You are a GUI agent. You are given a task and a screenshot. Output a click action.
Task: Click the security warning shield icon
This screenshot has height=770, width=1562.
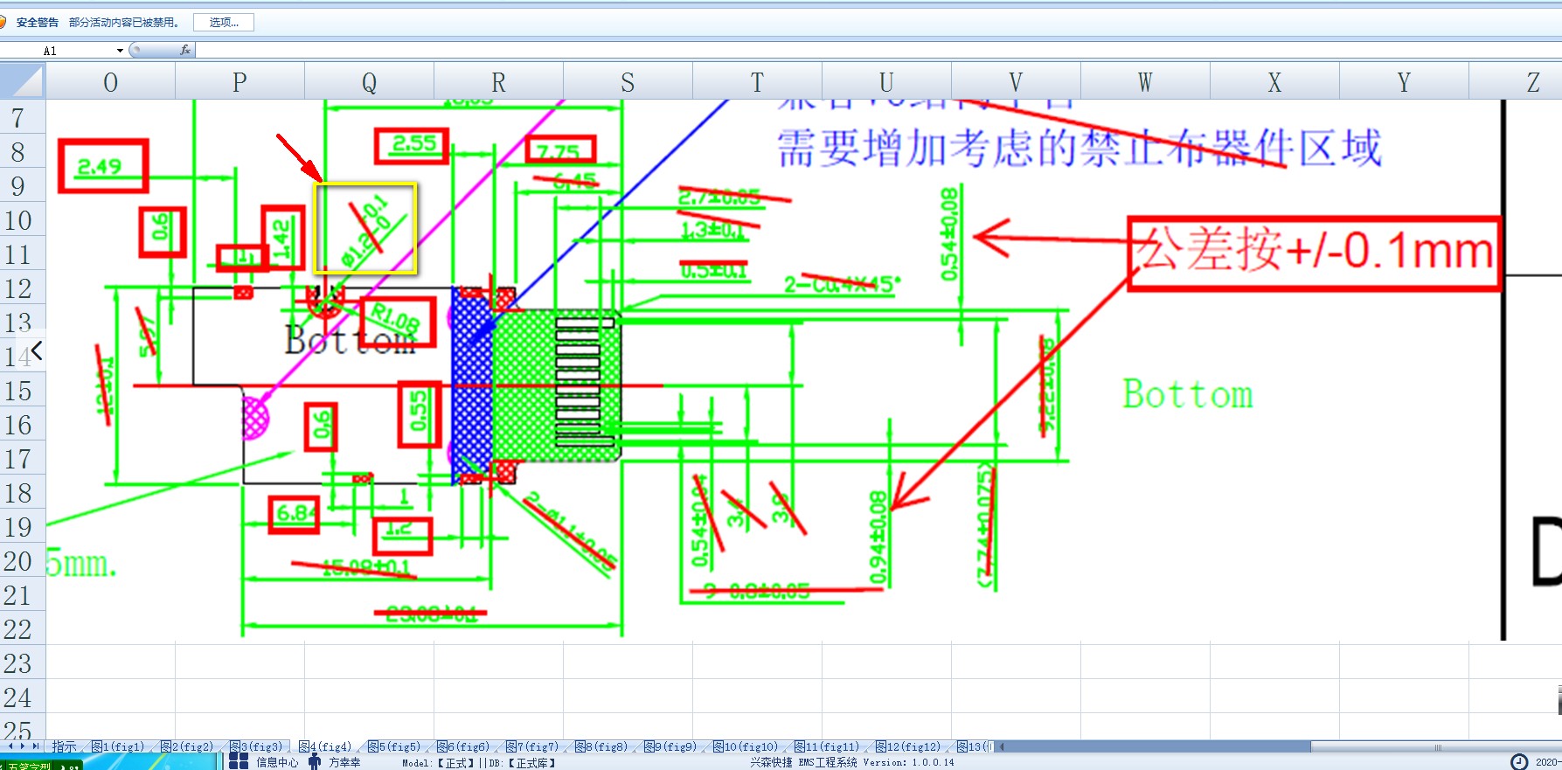(3, 22)
